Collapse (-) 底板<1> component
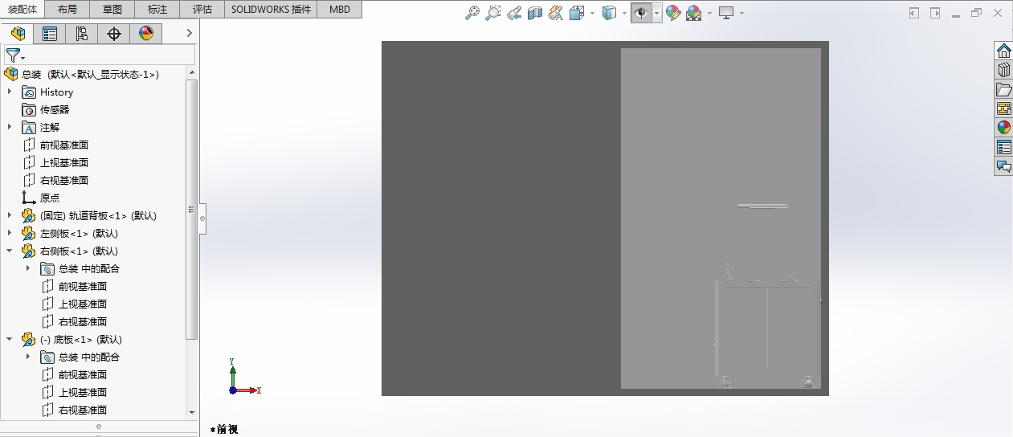 tap(10, 339)
